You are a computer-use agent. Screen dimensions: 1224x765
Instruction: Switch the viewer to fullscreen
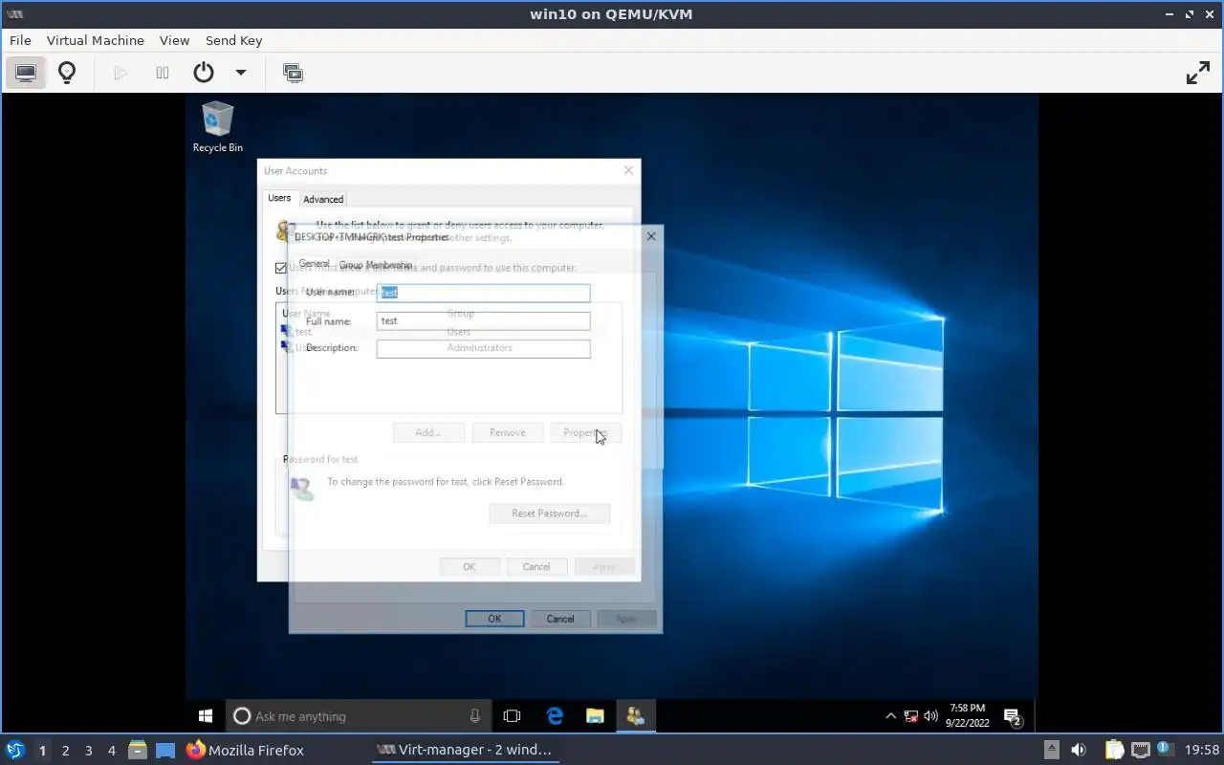click(1198, 73)
